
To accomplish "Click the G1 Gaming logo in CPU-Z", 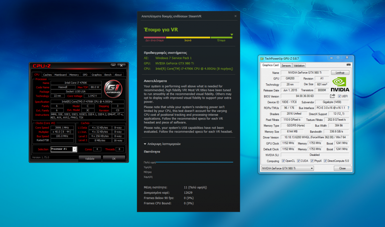I will (113, 89).
